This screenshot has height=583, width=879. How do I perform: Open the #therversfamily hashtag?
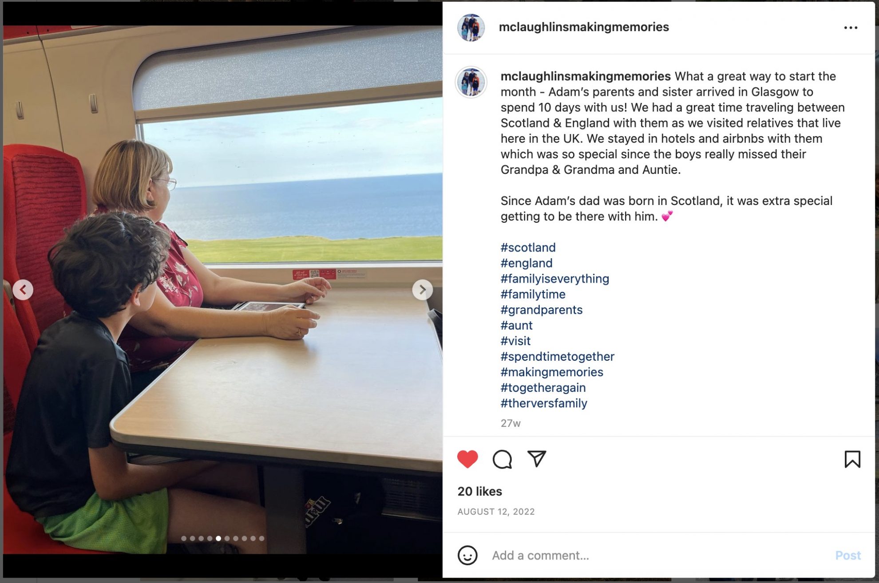tap(543, 403)
